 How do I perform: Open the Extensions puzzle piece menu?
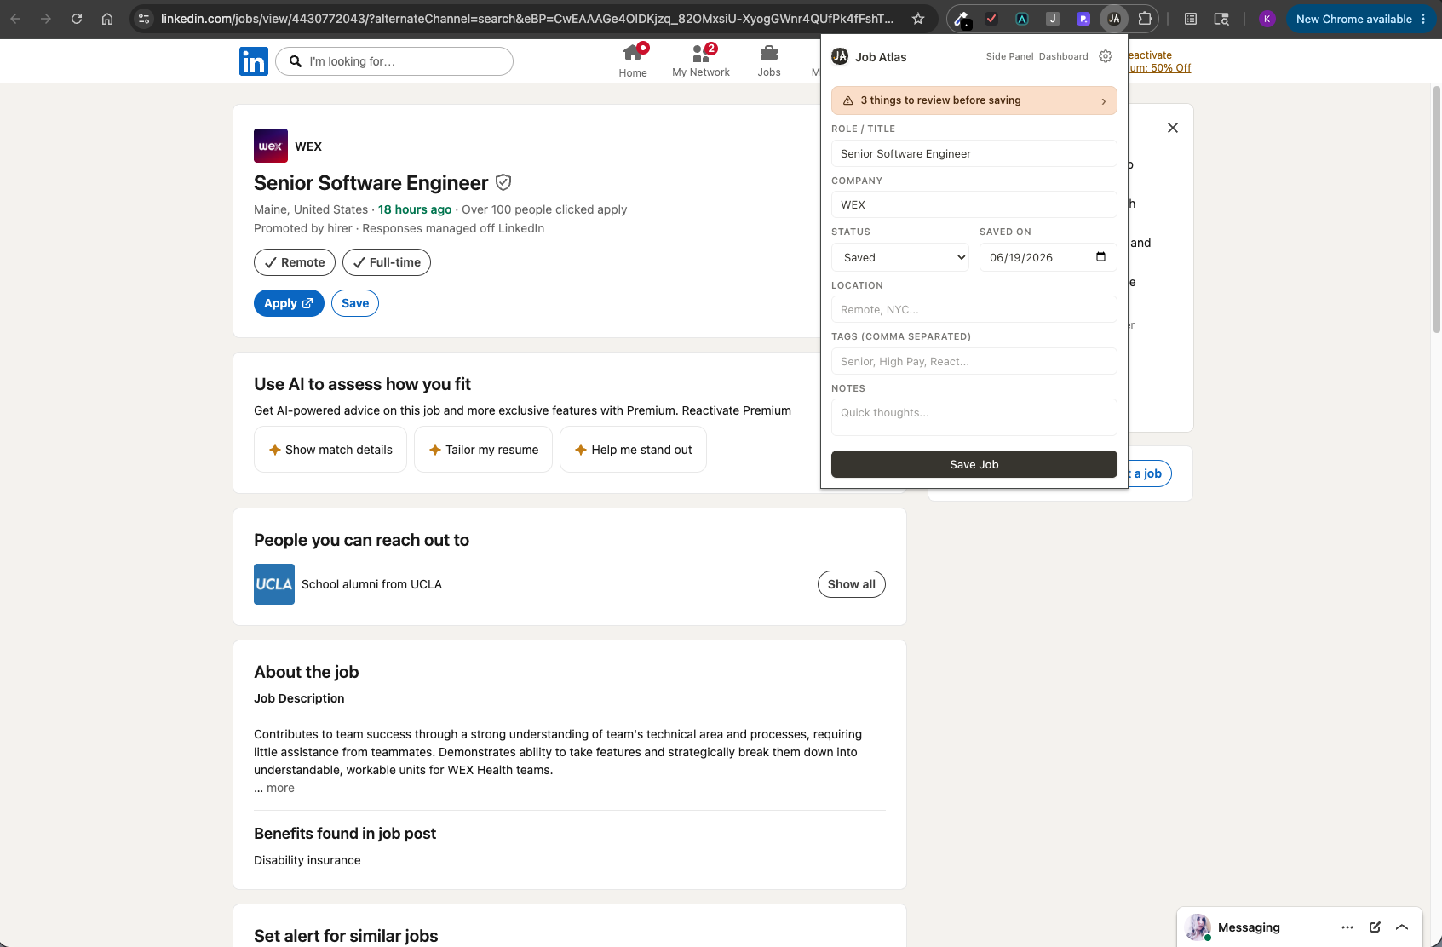tap(1145, 19)
